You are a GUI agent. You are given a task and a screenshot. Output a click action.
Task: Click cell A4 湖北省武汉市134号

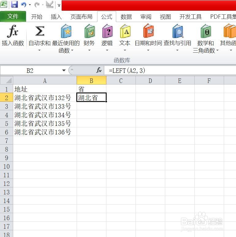(x=45, y=115)
